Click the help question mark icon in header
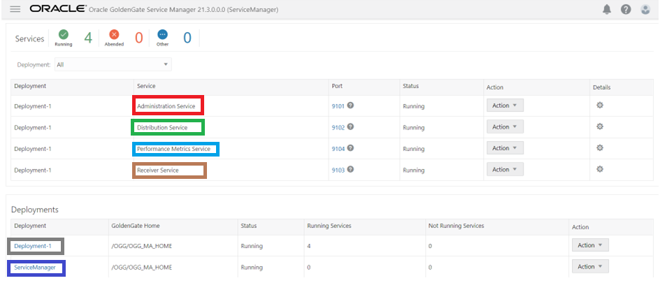The width and height of the screenshot is (660, 283). (x=626, y=9)
